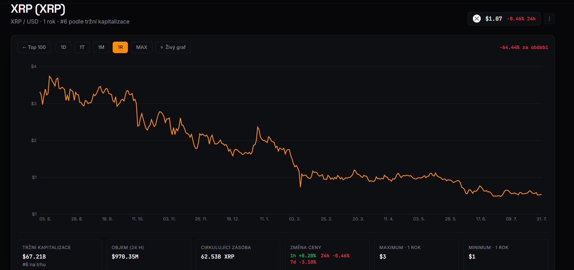Select the 1T time range
This screenshot has height=270, width=574.
pyautogui.click(x=82, y=47)
